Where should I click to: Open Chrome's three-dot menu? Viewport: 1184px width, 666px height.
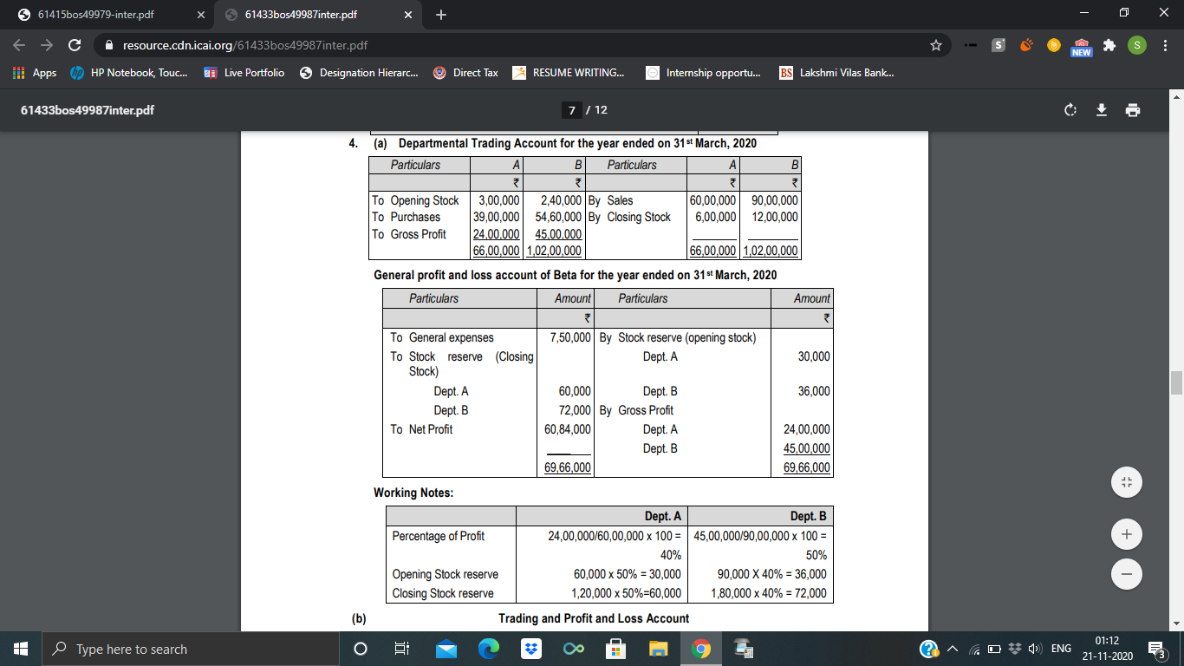(1166, 45)
